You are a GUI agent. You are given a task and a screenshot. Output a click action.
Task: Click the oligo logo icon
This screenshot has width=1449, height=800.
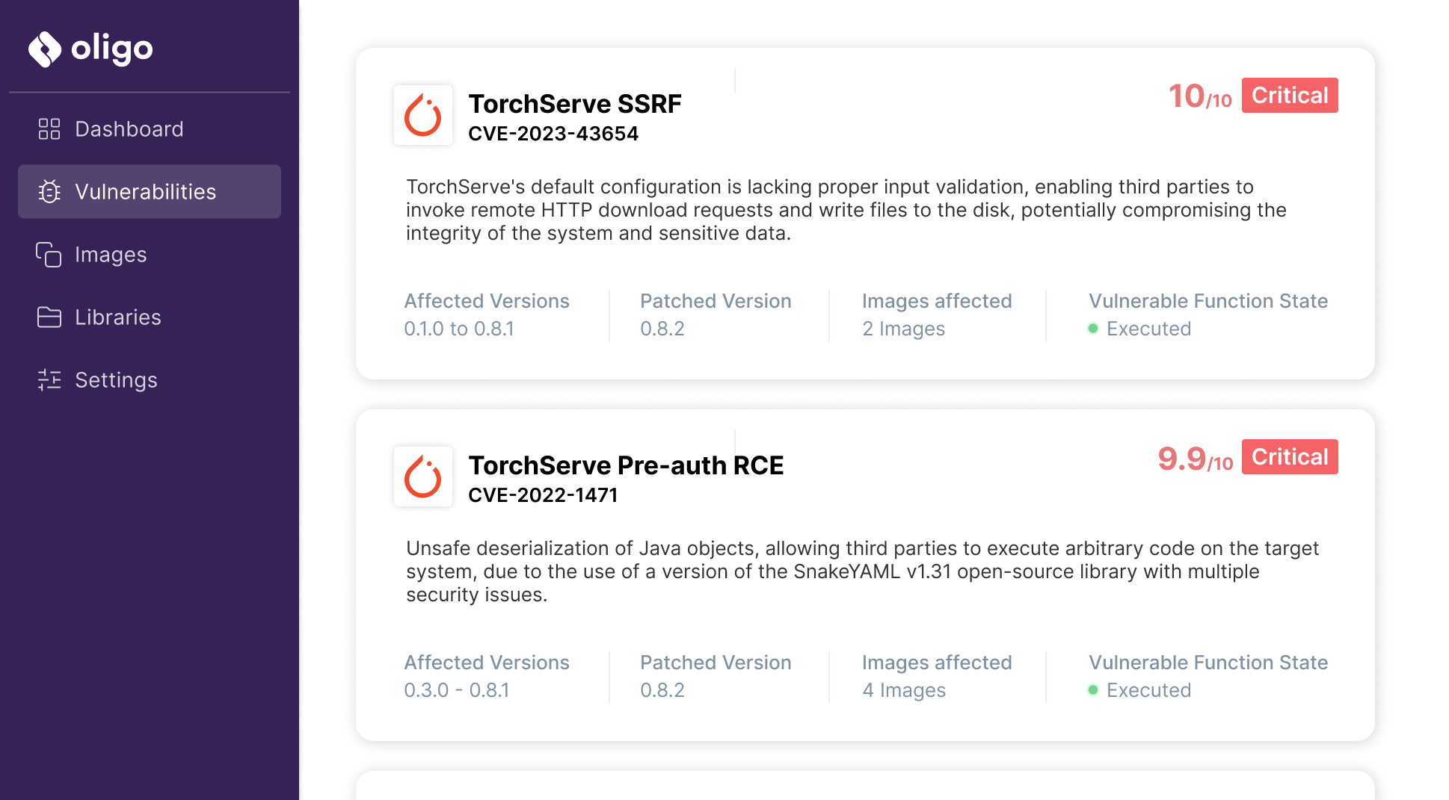pyautogui.click(x=46, y=48)
